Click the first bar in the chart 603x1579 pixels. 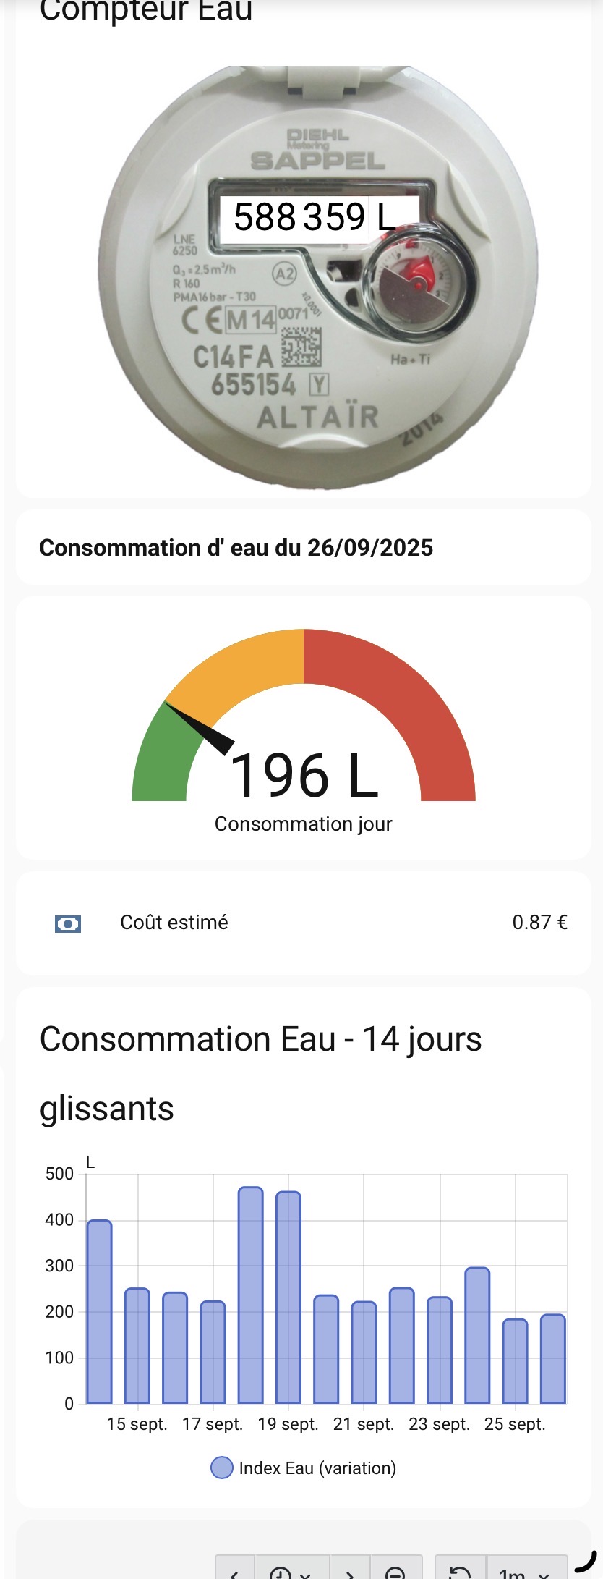click(100, 1311)
